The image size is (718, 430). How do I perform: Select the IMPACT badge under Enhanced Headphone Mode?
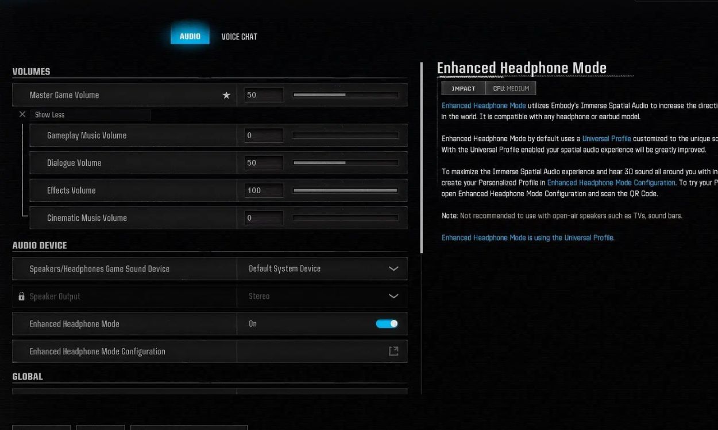[463, 88]
